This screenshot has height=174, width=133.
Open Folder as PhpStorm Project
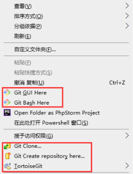(x=57, y=113)
